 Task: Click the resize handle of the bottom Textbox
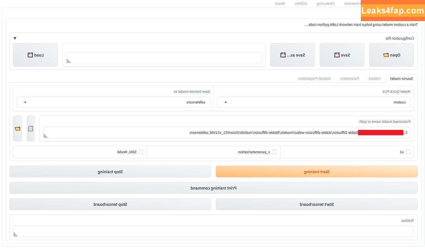pyautogui.click(x=15, y=235)
